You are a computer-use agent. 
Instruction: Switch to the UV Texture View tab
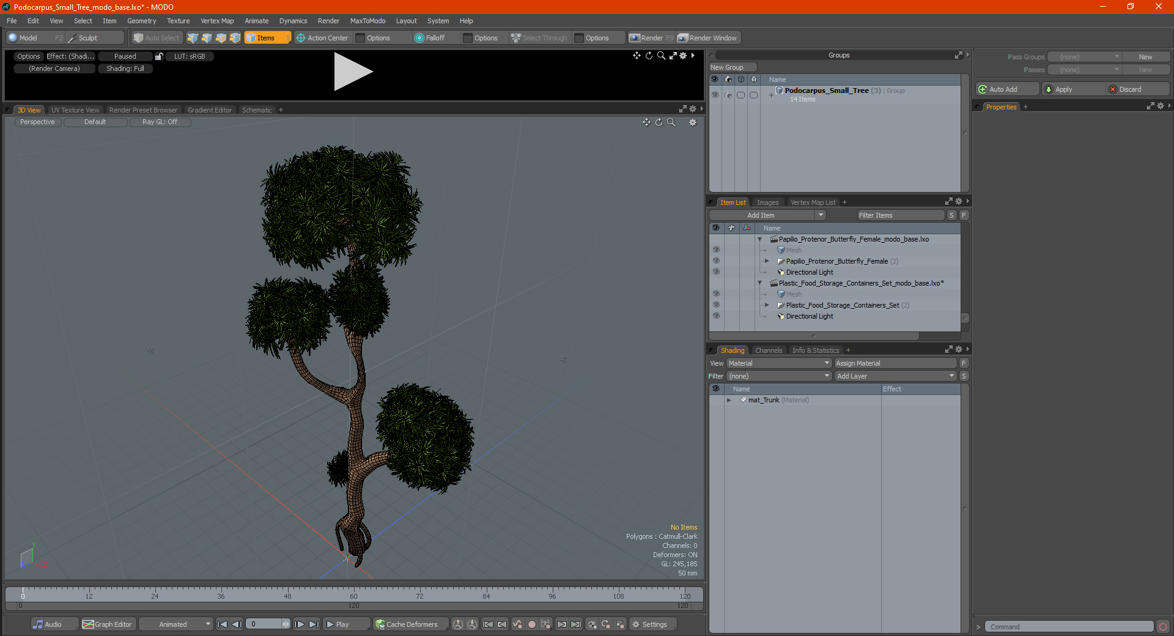[x=75, y=110]
